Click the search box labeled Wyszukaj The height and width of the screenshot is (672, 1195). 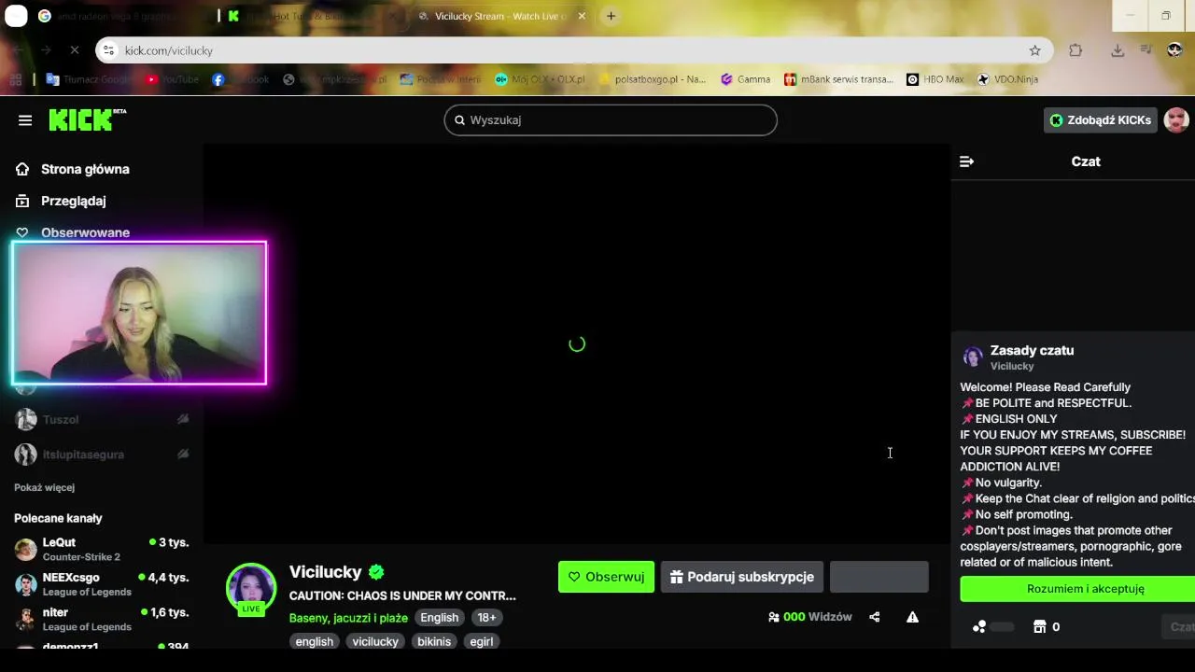[x=611, y=119]
